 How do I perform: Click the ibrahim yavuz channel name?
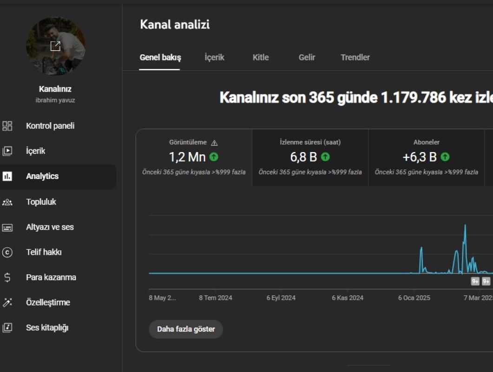[x=55, y=100]
